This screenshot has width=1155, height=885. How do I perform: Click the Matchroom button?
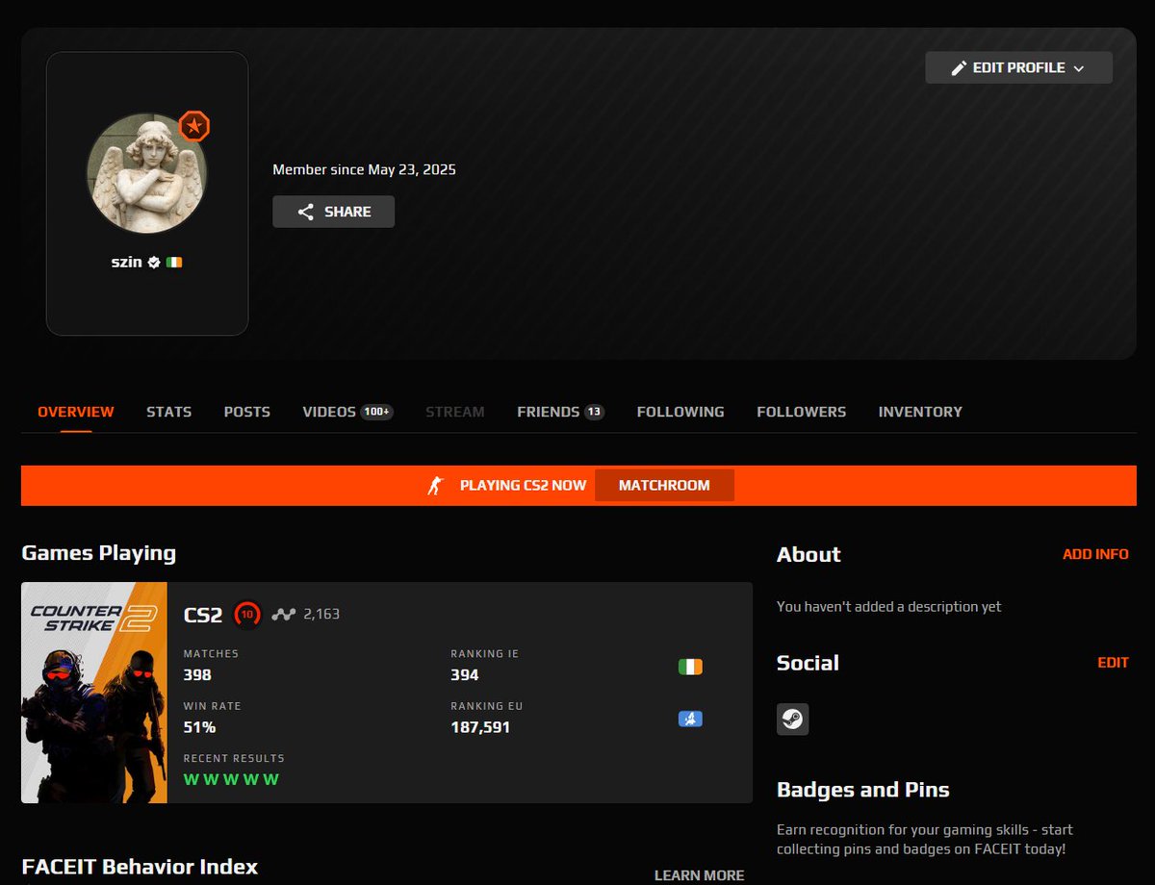coord(664,485)
